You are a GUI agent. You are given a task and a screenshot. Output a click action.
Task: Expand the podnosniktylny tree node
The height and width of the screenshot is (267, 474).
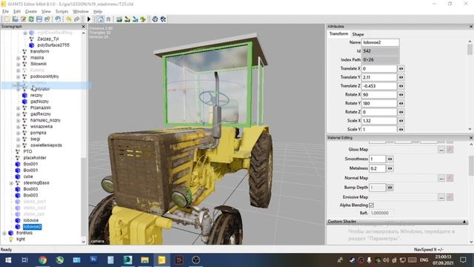(x=18, y=76)
